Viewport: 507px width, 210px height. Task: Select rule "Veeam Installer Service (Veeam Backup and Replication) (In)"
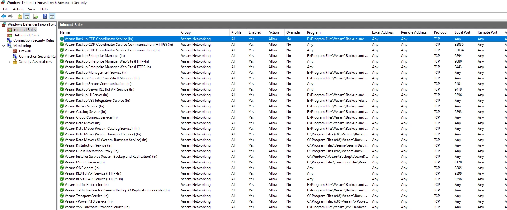111,157
